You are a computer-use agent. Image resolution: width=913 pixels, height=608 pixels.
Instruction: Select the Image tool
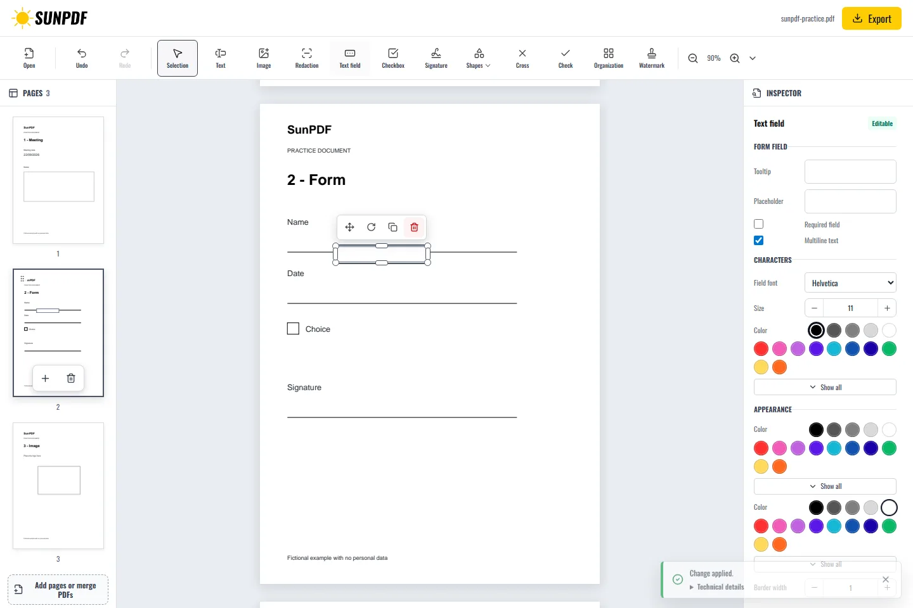click(264, 58)
